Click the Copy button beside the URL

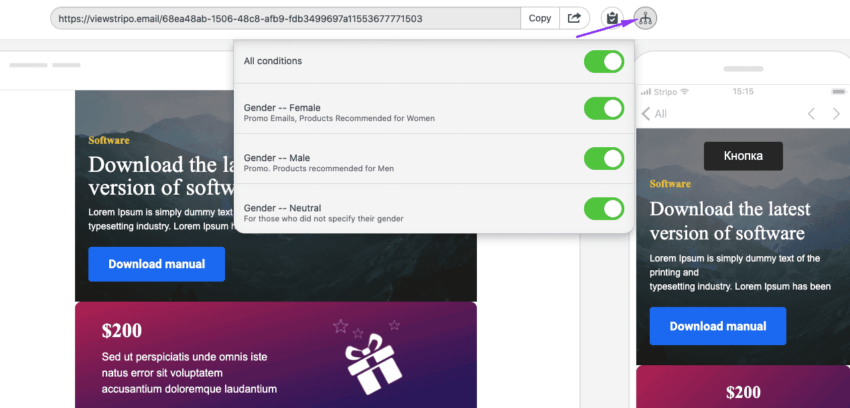click(539, 18)
